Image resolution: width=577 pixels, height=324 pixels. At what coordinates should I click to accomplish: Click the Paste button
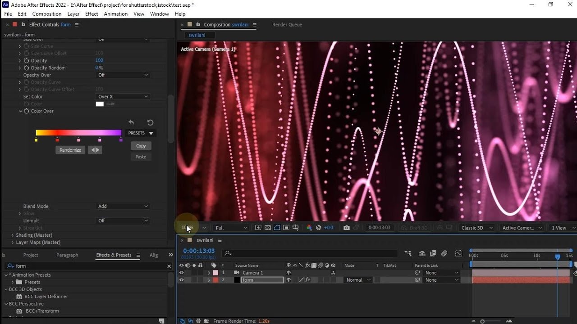141,157
